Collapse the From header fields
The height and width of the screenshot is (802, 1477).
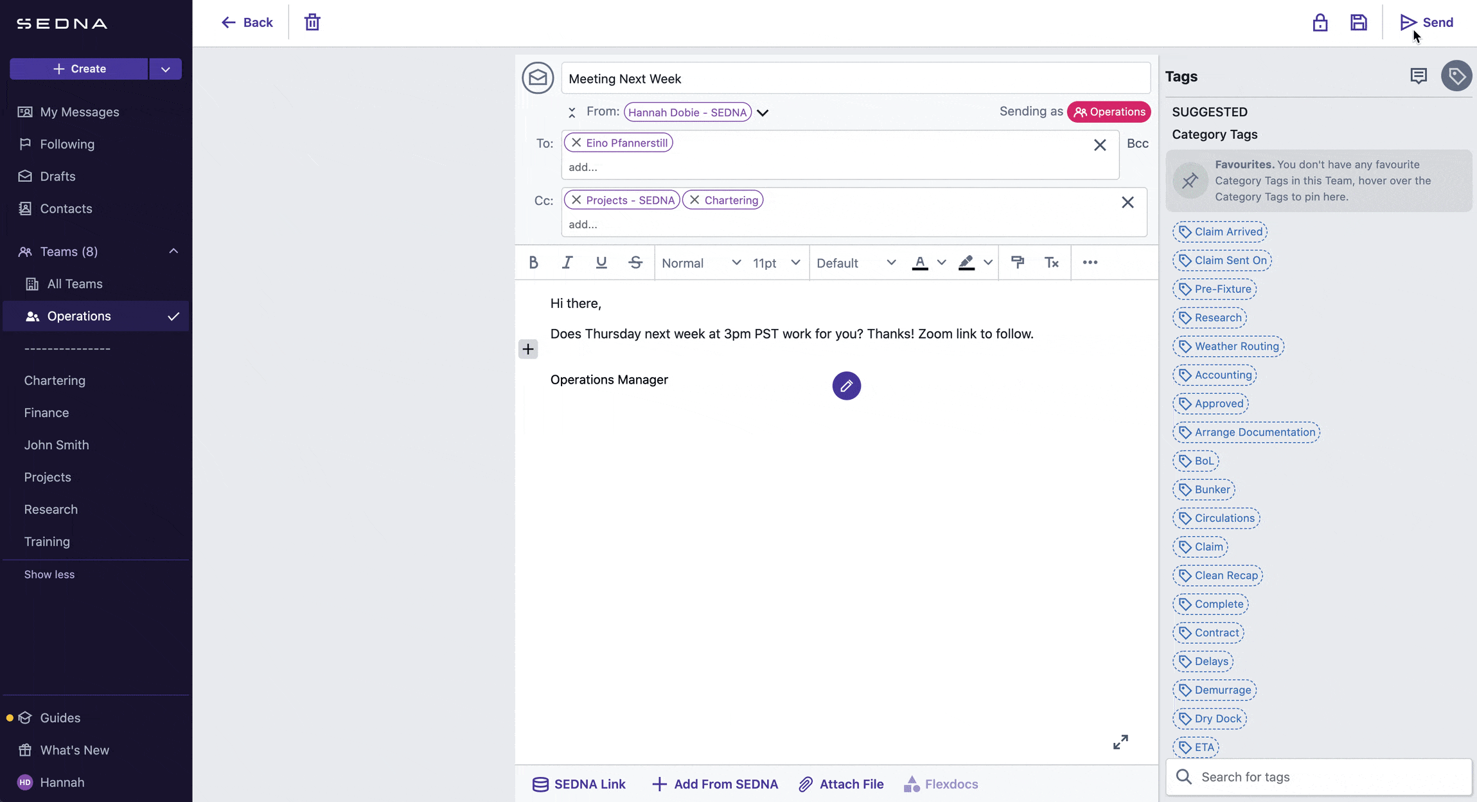tap(571, 112)
